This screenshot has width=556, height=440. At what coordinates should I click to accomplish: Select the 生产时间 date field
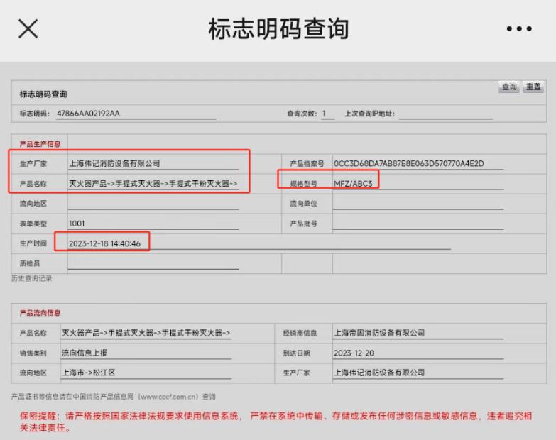(x=259, y=243)
